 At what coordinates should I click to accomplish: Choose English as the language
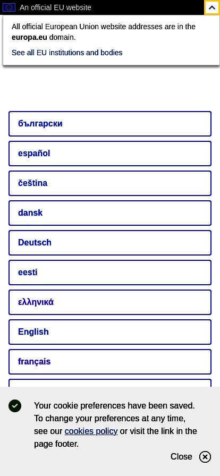click(110, 332)
